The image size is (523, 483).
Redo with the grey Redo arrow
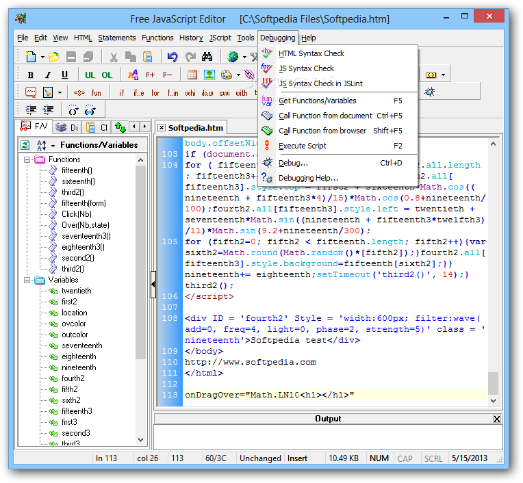(x=190, y=57)
